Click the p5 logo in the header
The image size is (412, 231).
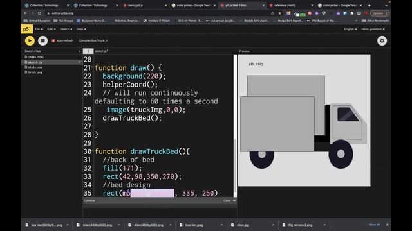pos(26,29)
